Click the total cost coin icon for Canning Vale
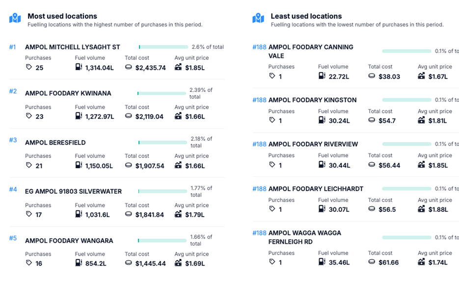Viewport: 459px width, 287px height. (x=372, y=76)
